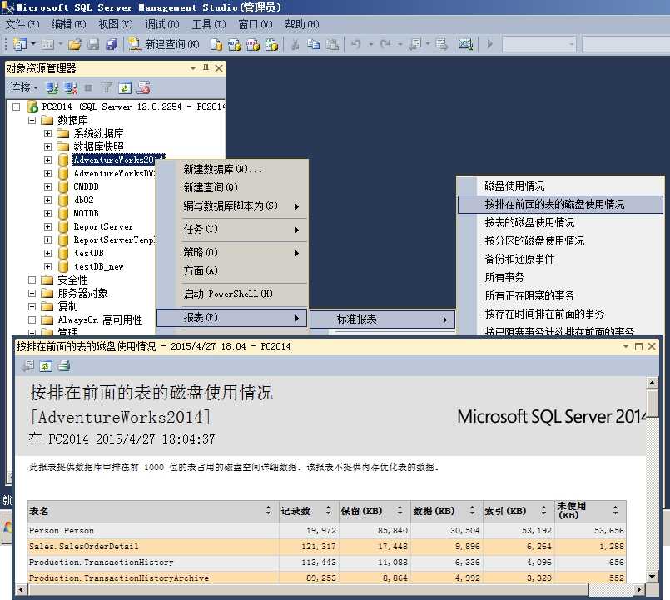Screen dimensions: 670x600
Task: Click the Redo arrow icon
Action: click(x=385, y=44)
